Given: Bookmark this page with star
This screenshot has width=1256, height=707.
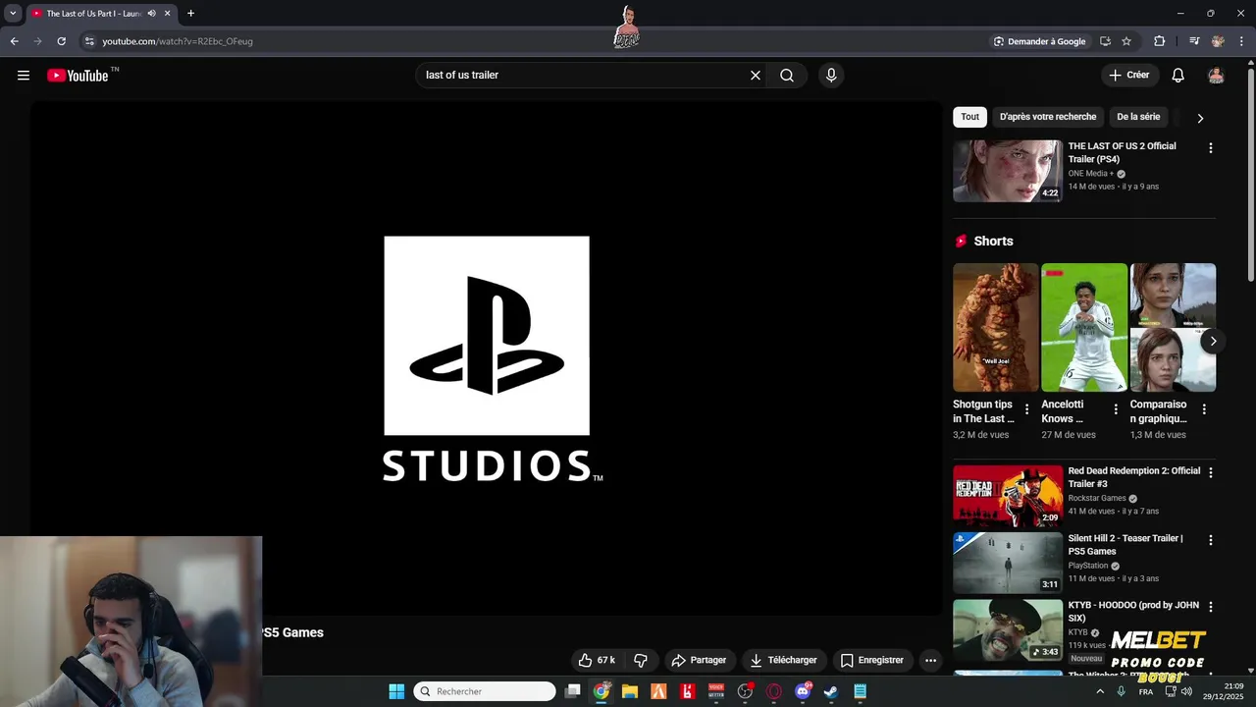Looking at the screenshot, I should 1126,41.
